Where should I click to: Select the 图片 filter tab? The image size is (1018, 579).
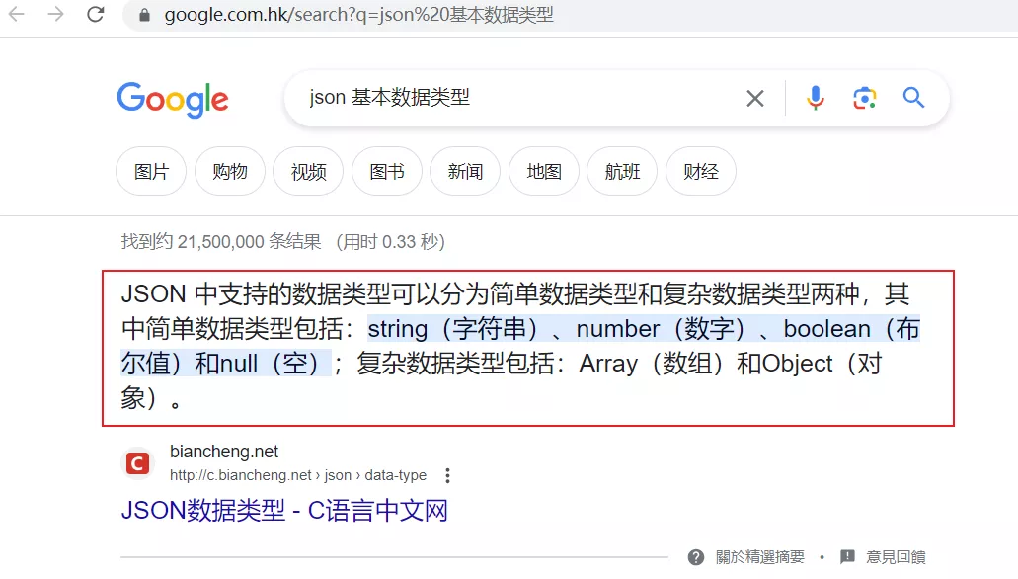click(151, 172)
